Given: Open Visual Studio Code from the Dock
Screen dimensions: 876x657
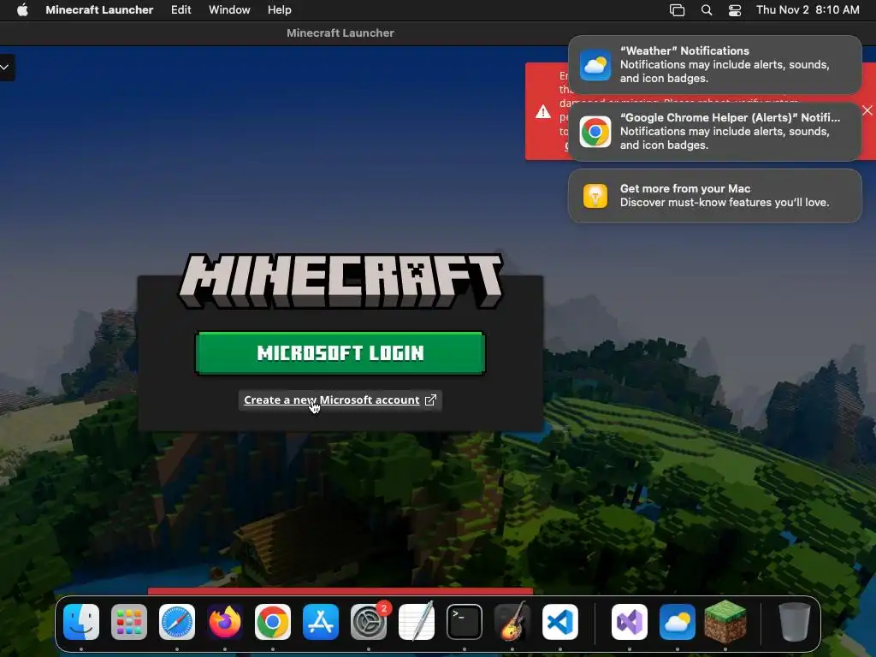Looking at the screenshot, I should (x=559, y=622).
